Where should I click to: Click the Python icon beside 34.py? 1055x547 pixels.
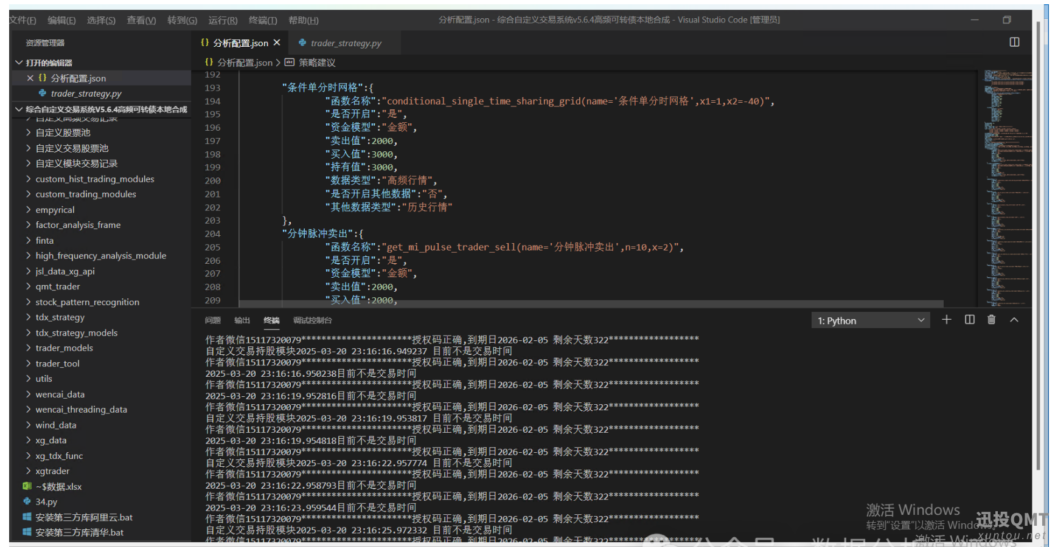click(27, 501)
